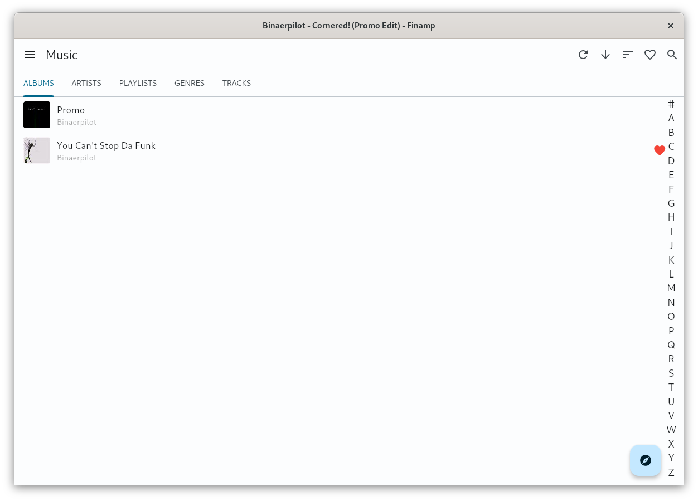Open the search icon
This screenshot has width=698, height=501.
tap(672, 55)
